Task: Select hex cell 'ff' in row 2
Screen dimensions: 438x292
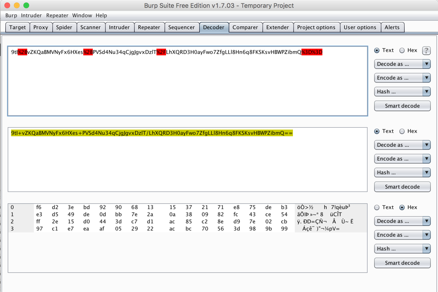Action: pos(38,222)
